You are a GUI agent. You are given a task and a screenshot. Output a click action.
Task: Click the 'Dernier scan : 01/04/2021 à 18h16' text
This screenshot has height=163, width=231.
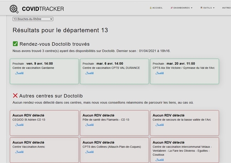click(144, 51)
